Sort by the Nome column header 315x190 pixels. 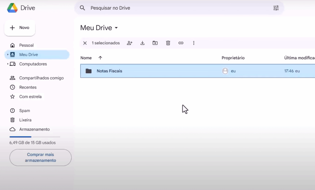[86, 58]
